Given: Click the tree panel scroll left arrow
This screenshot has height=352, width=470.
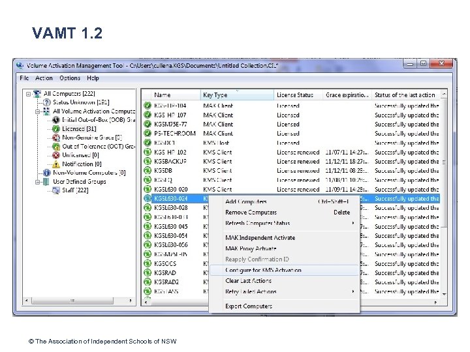Looking at the screenshot, I should [27, 301].
